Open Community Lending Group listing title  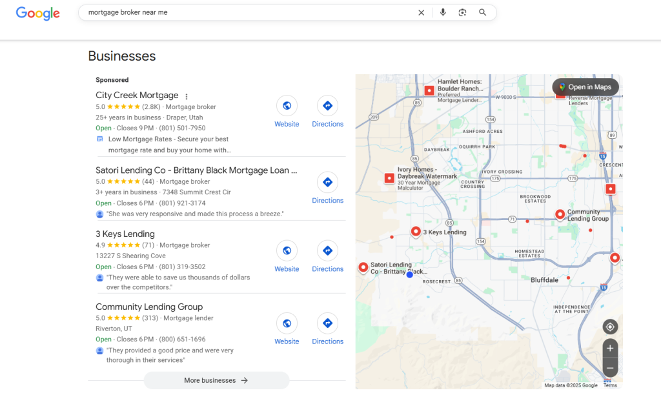coord(149,307)
